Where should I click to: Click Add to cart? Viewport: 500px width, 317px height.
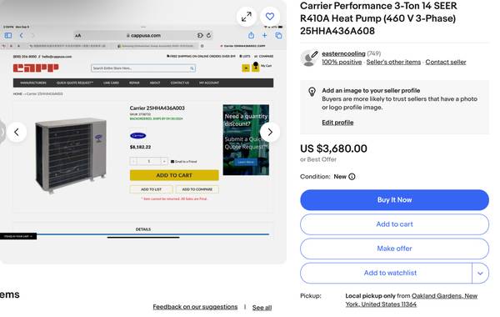tap(394, 224)
